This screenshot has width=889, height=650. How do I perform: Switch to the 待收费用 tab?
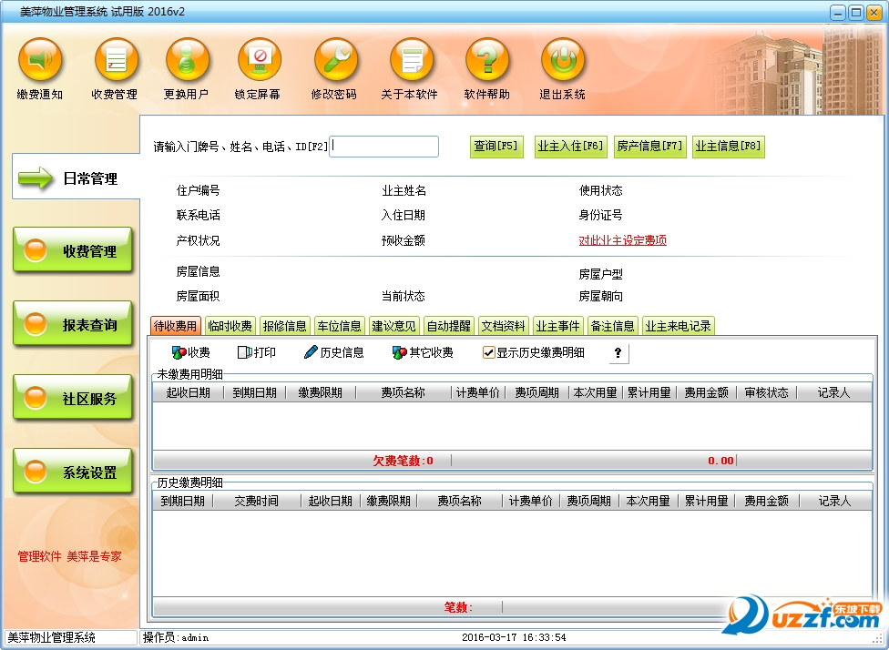[x=175, y=326]
